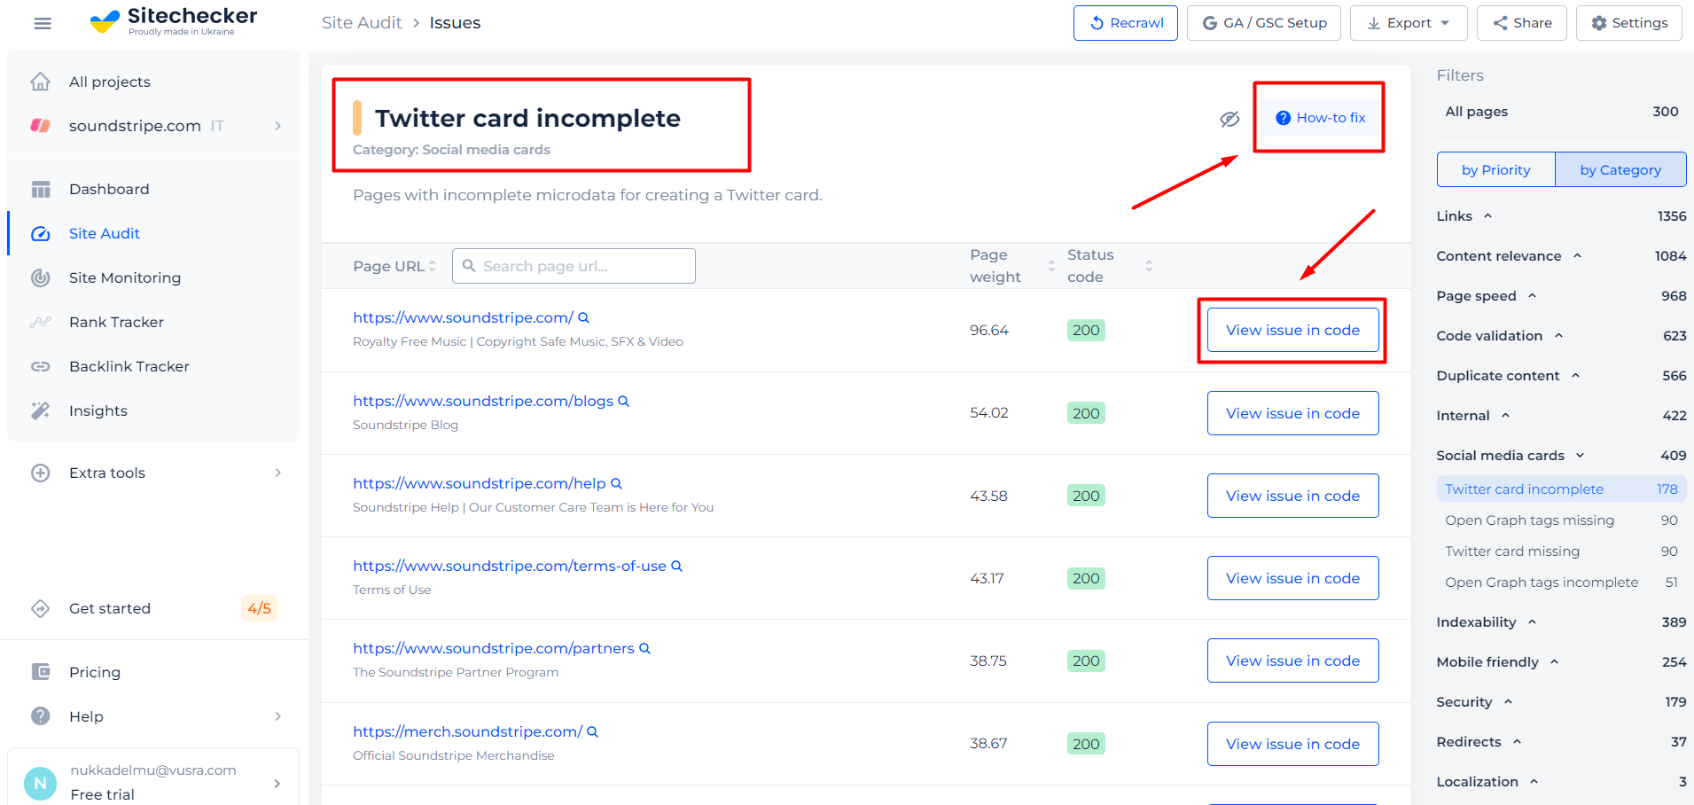Viewport: 1694px width, 805px height.
Task: Expand the Code validation filter category
Action: 1558,336
